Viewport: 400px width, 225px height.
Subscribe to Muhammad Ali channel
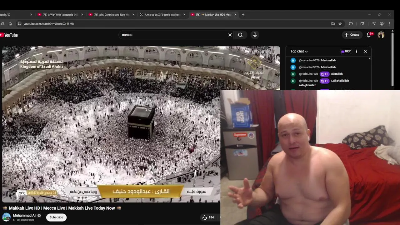pyautogui.click(x=56, y=217)
